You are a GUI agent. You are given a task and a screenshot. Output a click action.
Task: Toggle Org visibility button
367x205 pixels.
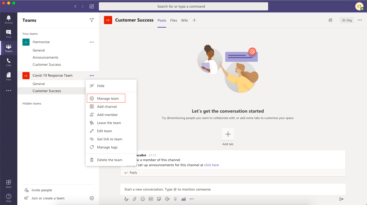(x=347, y=20)
